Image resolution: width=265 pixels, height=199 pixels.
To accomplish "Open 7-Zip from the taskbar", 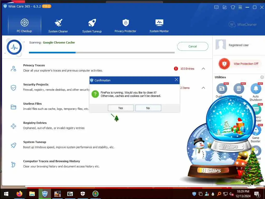I will click(x=70, y=194).
